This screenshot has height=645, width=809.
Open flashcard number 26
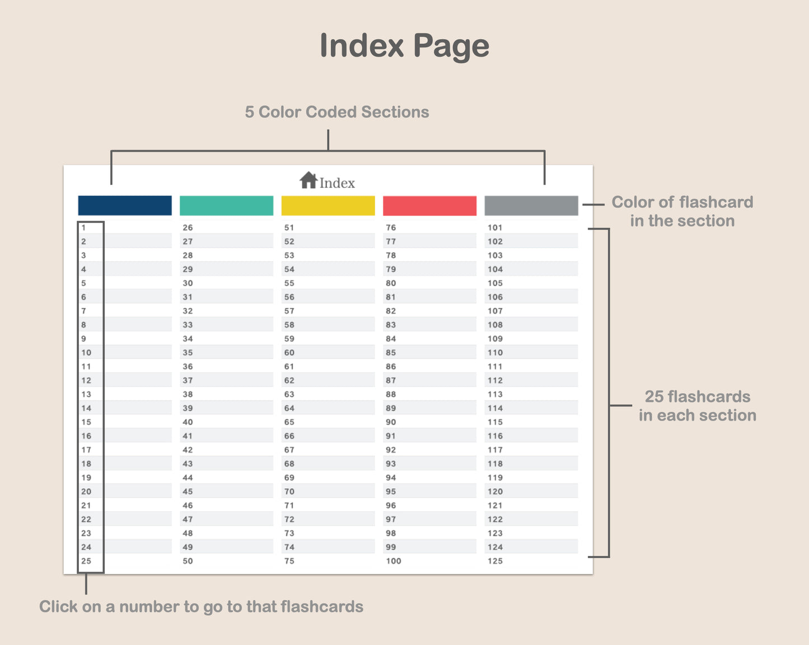coord(188,228)
